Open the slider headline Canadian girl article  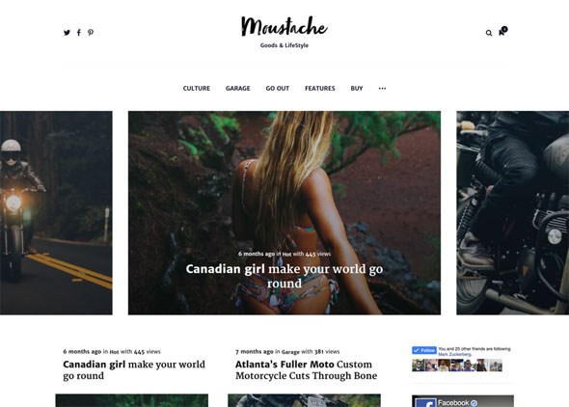coord(284,276)
